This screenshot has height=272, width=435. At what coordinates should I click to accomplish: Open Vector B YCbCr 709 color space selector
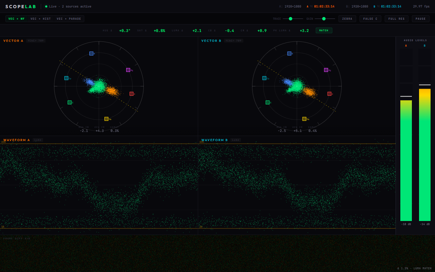click(x=234, y=41)
